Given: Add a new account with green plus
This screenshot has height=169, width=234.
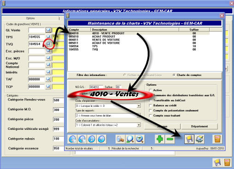Looking at the screenshot, I should tap(160, 139).
